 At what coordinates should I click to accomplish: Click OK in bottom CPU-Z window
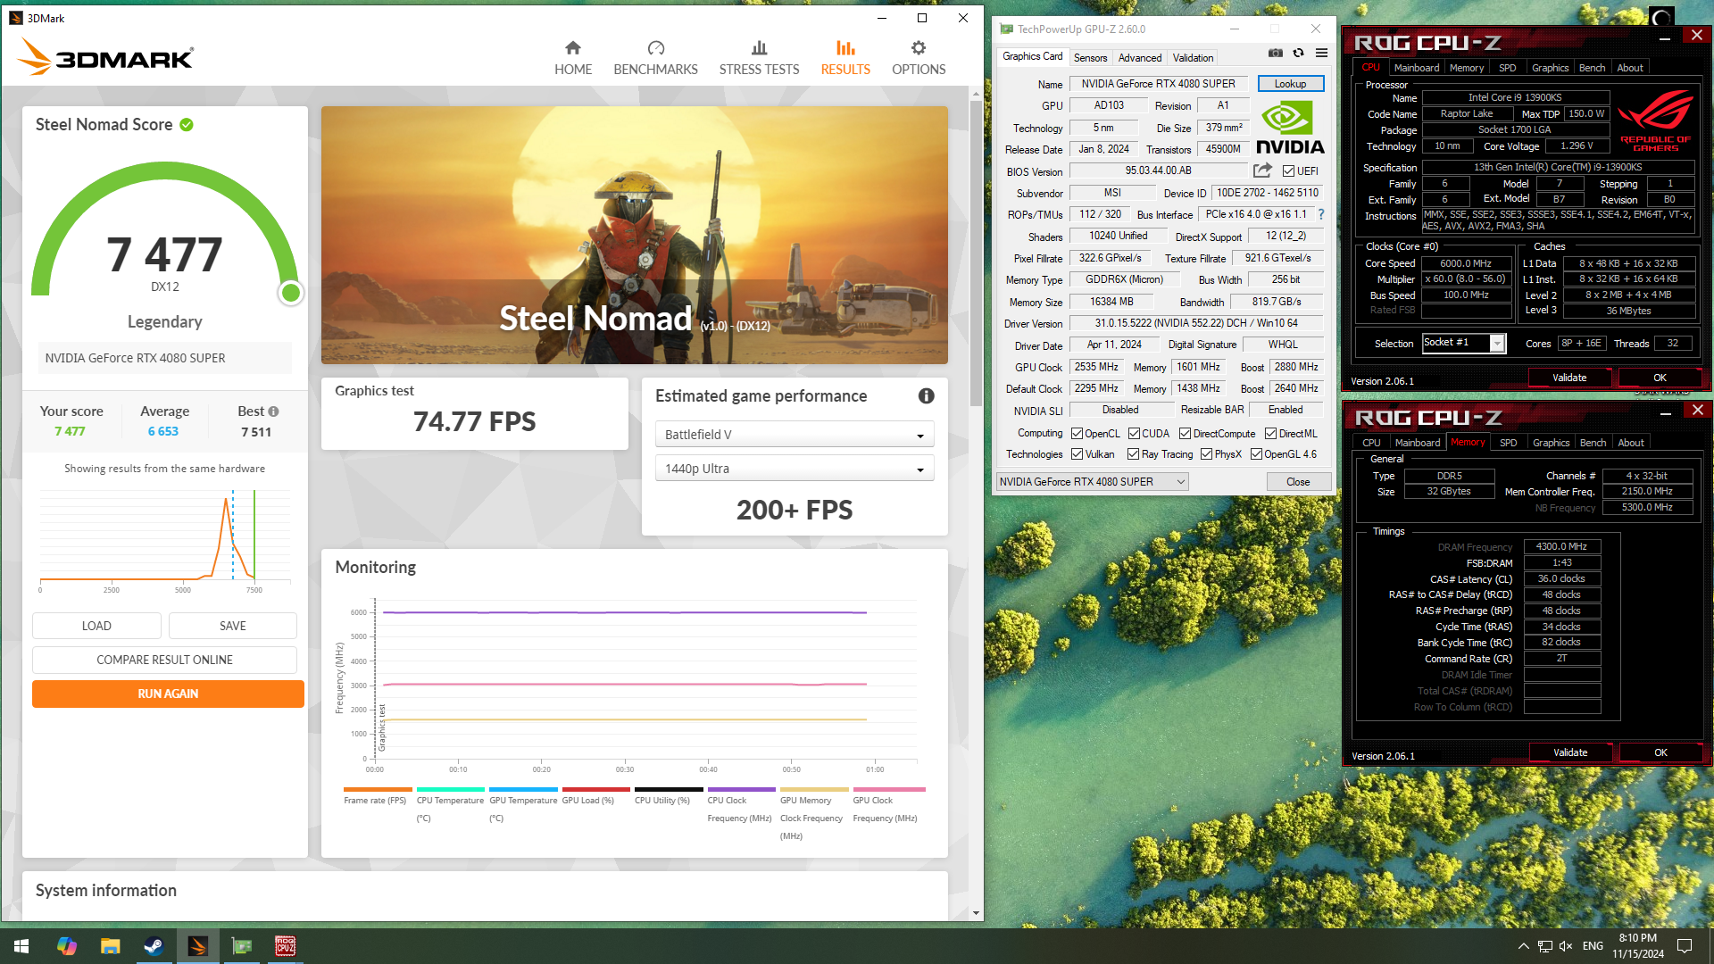click(x=1660, y=752)
